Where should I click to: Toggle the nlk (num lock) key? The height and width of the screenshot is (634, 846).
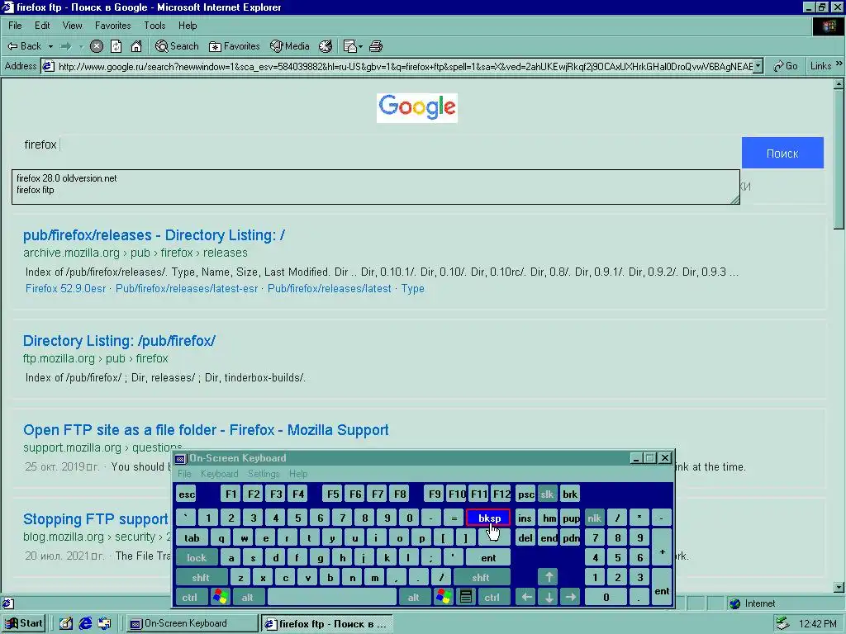point(595,518)
